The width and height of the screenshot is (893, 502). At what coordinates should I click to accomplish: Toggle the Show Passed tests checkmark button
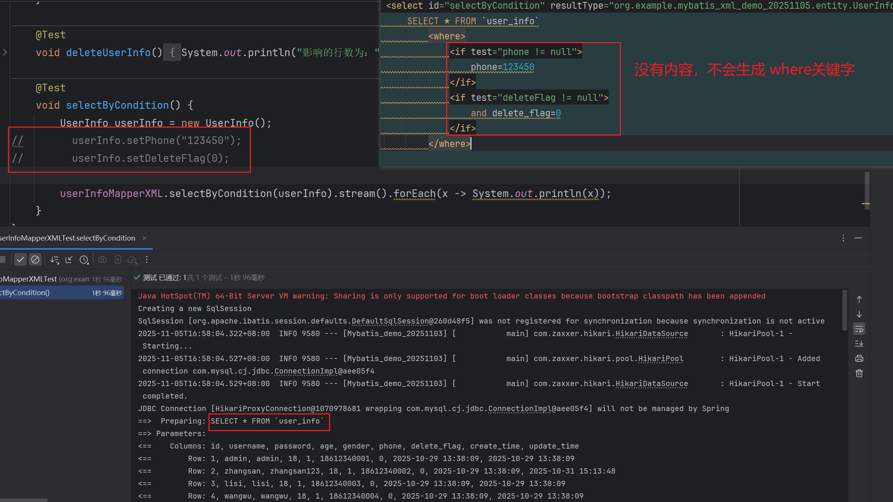20,260
